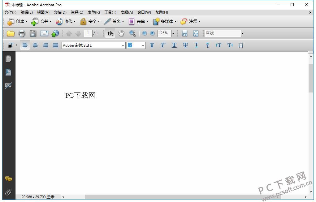Toggle underline formatting on the text
Viewport: 316px width, 202px height.
pyautogui.click(x=174, y=45)
